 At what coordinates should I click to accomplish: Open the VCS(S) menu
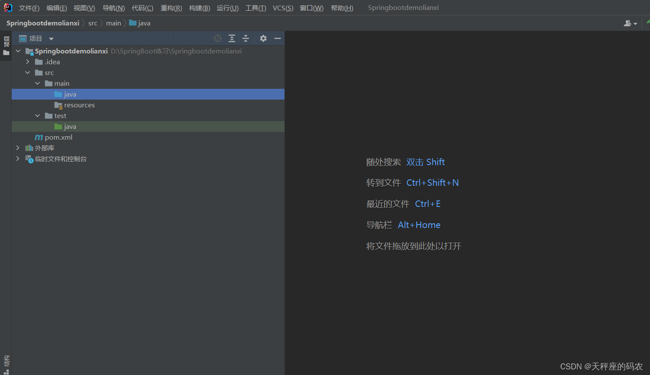[283, 8]
